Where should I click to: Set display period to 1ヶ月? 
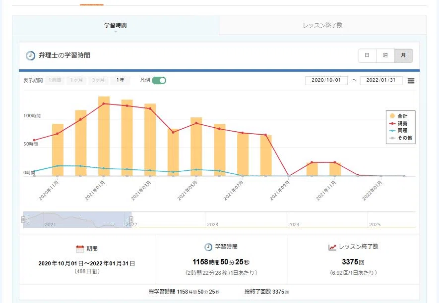coord(76,80)
